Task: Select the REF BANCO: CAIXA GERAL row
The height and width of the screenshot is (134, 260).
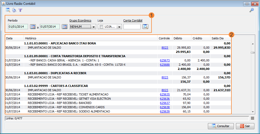Action: 118,61
